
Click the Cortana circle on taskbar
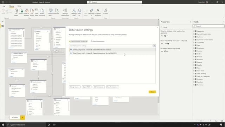point(49,125)
